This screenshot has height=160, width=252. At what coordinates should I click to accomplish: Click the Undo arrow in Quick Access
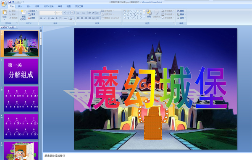coord(13,2)
